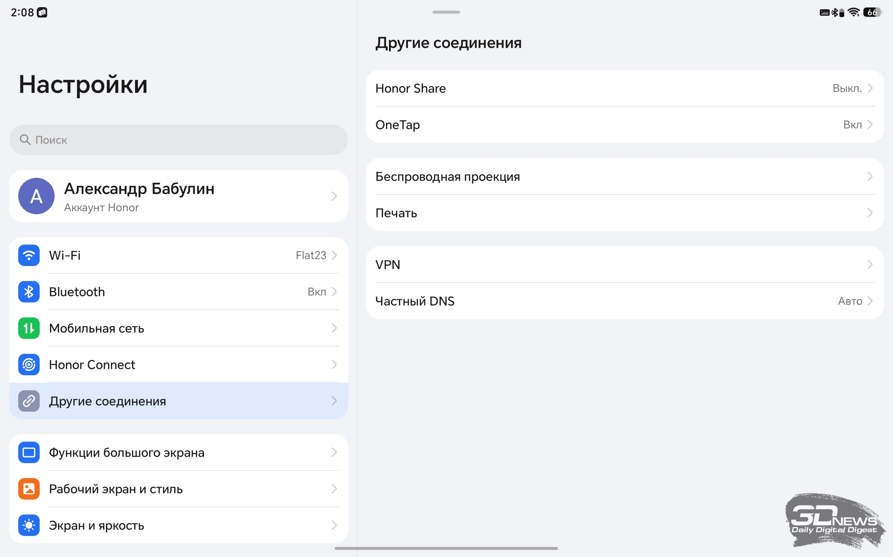This screenshot has height=557, width=893.
Task: Tap the chevron on the Honor Share row
Action: point(870,89)
